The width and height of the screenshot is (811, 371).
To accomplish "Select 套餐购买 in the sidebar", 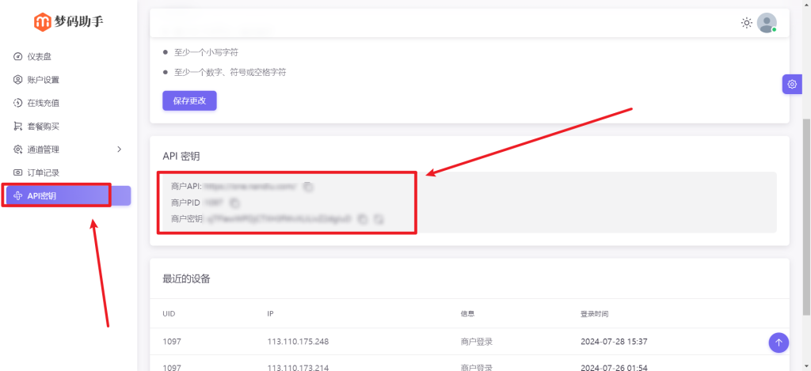I will (x=44, y=126).
